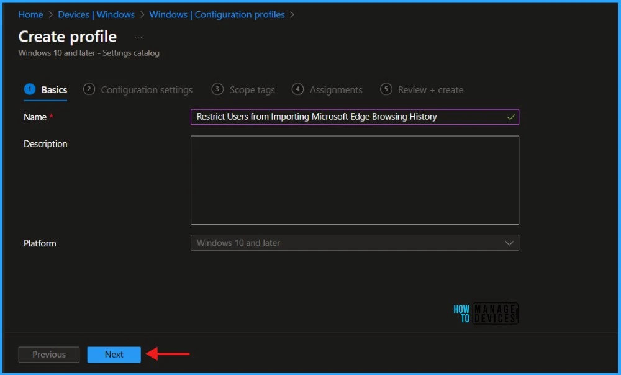
Task: Click the Previous button
Action: [48, 355]
